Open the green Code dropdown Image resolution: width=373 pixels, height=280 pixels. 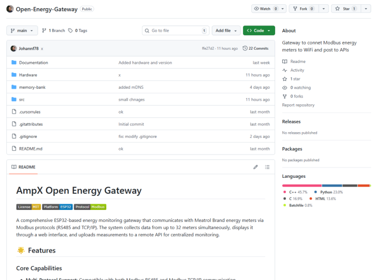pos(259,31)
